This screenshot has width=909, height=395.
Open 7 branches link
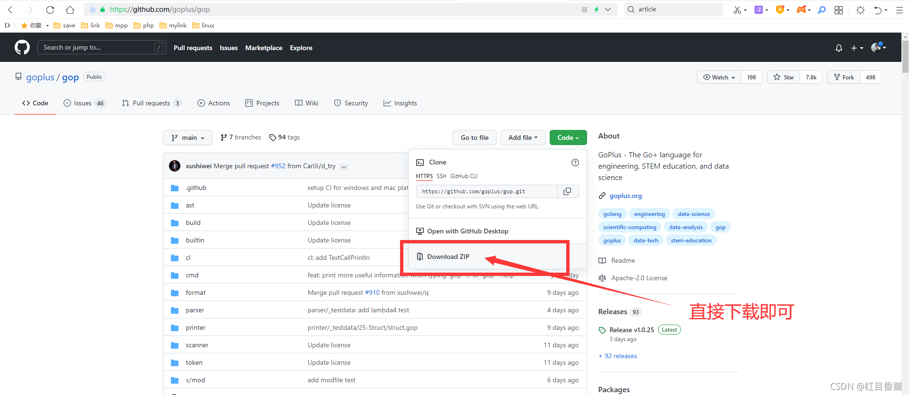pos(241,137)
